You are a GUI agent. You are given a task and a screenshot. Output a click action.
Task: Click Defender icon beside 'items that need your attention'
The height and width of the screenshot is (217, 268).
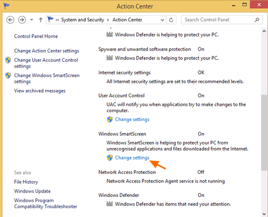tap(109, 204)
